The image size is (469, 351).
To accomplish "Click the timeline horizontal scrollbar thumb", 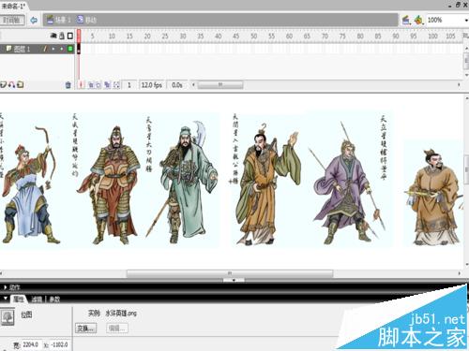I will click(220, 85).
